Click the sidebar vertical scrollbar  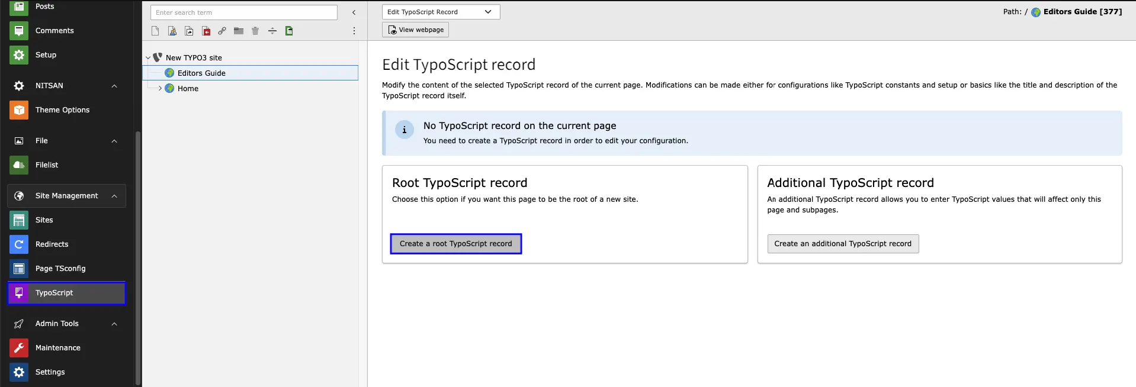pyautogui.click(x=138, y=258)
